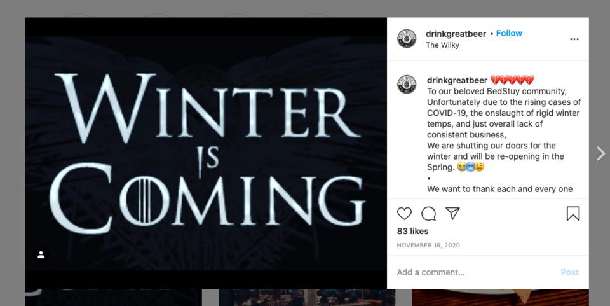Open comments with the speech bubble icon
The width and height of the screenshot is (610, 306).
428,214
